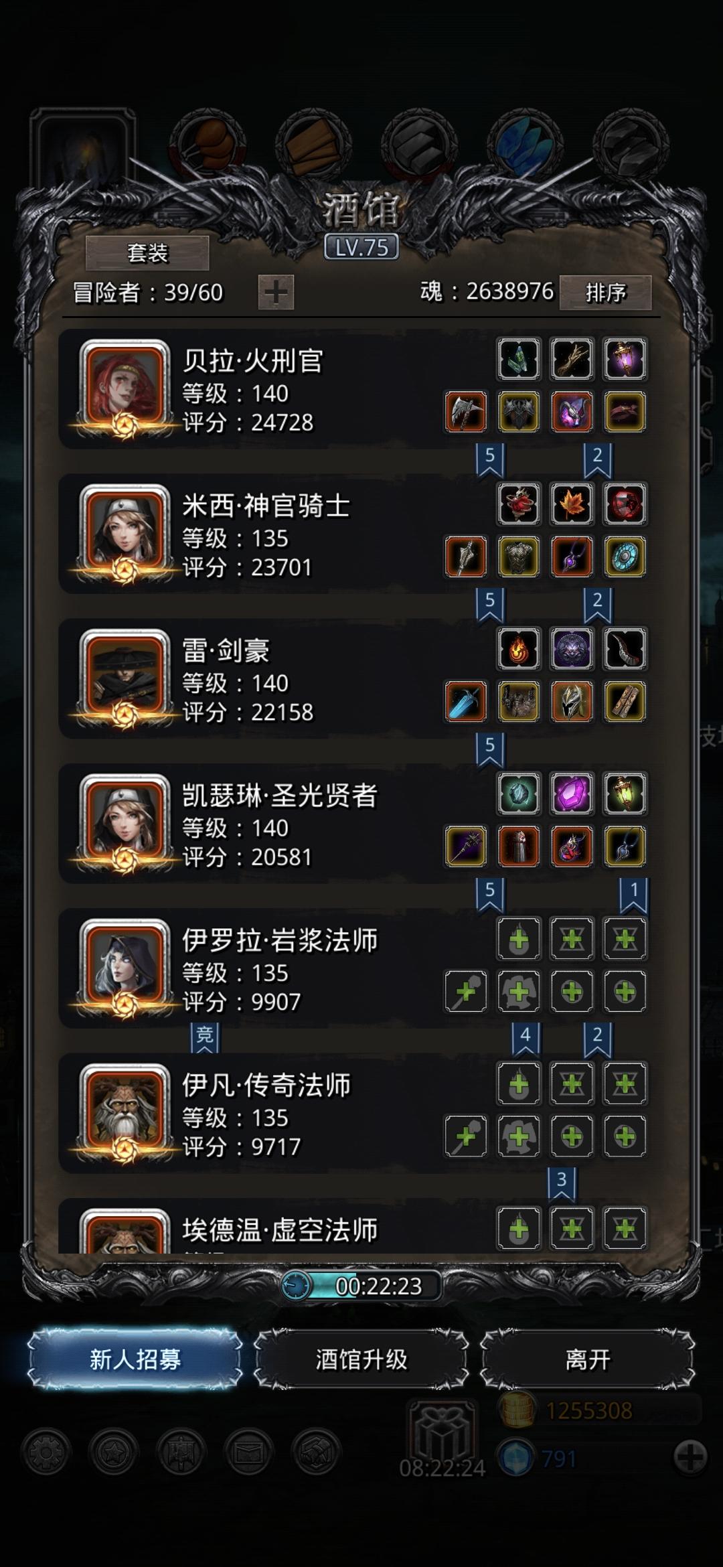This screenshot has height=1567, width=723.
Task: Click the 新人招募 recruit button
Action: point(135,1359)
